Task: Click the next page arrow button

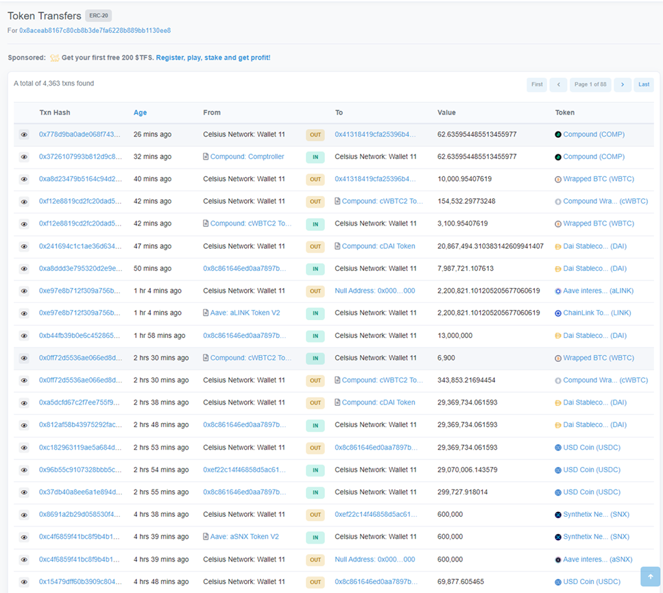Action: 623,84
